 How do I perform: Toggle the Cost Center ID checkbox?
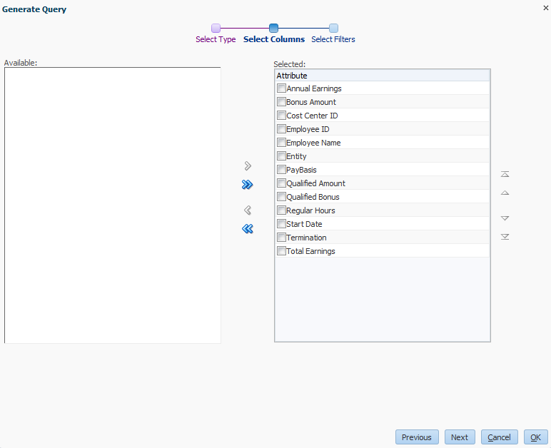(281, 116)
